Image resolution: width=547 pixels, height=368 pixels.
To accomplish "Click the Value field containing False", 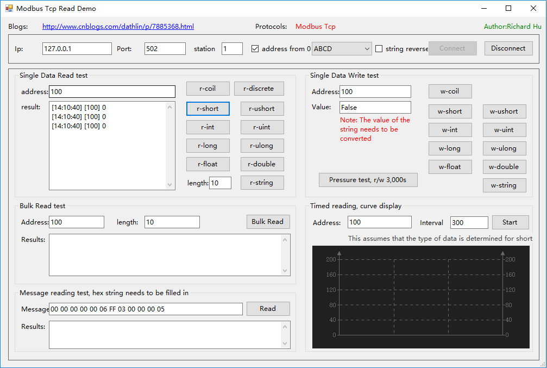I will (x=375, y=108).
